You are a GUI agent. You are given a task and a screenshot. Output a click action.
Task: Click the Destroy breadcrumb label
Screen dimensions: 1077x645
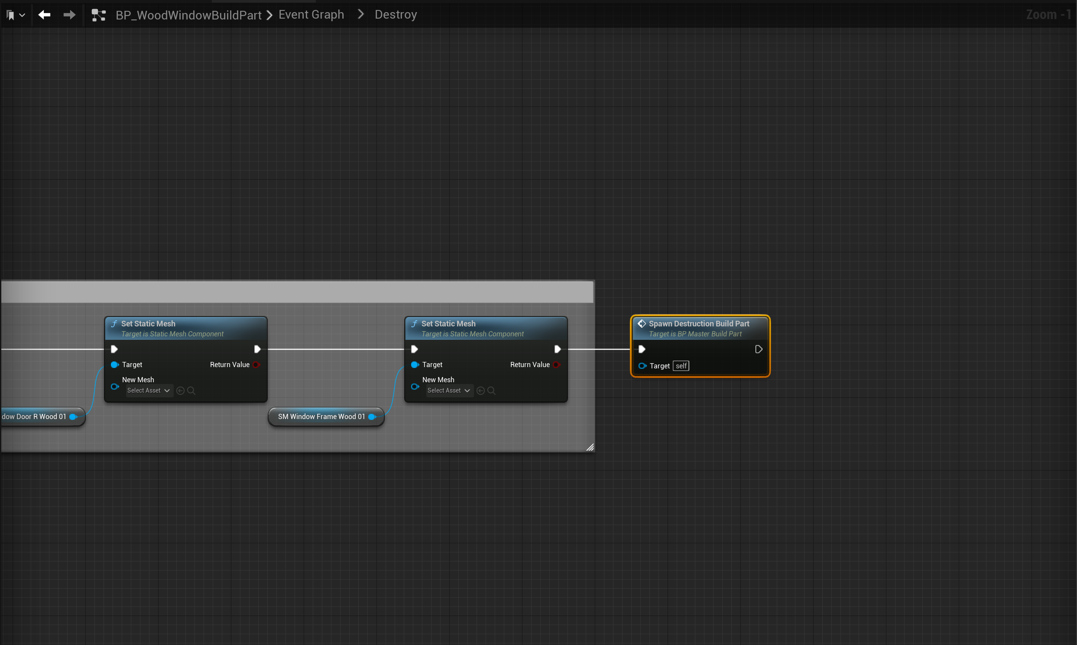396,15
